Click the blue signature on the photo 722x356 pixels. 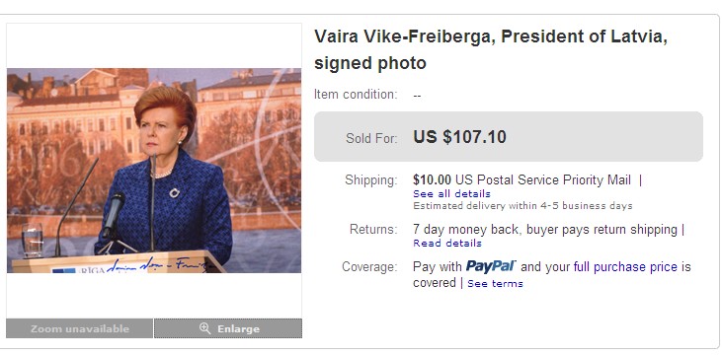pos(159,264)
